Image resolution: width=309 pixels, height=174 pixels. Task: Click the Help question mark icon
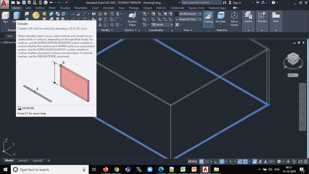tap(273, 3)
